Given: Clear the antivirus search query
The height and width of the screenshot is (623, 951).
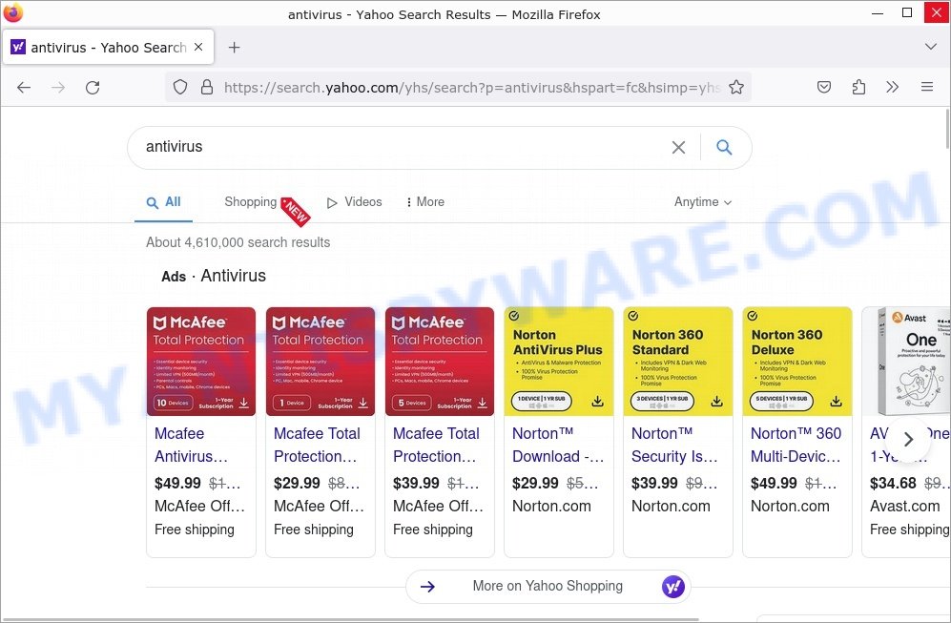Looking at the screenshot, I should 679,148.
